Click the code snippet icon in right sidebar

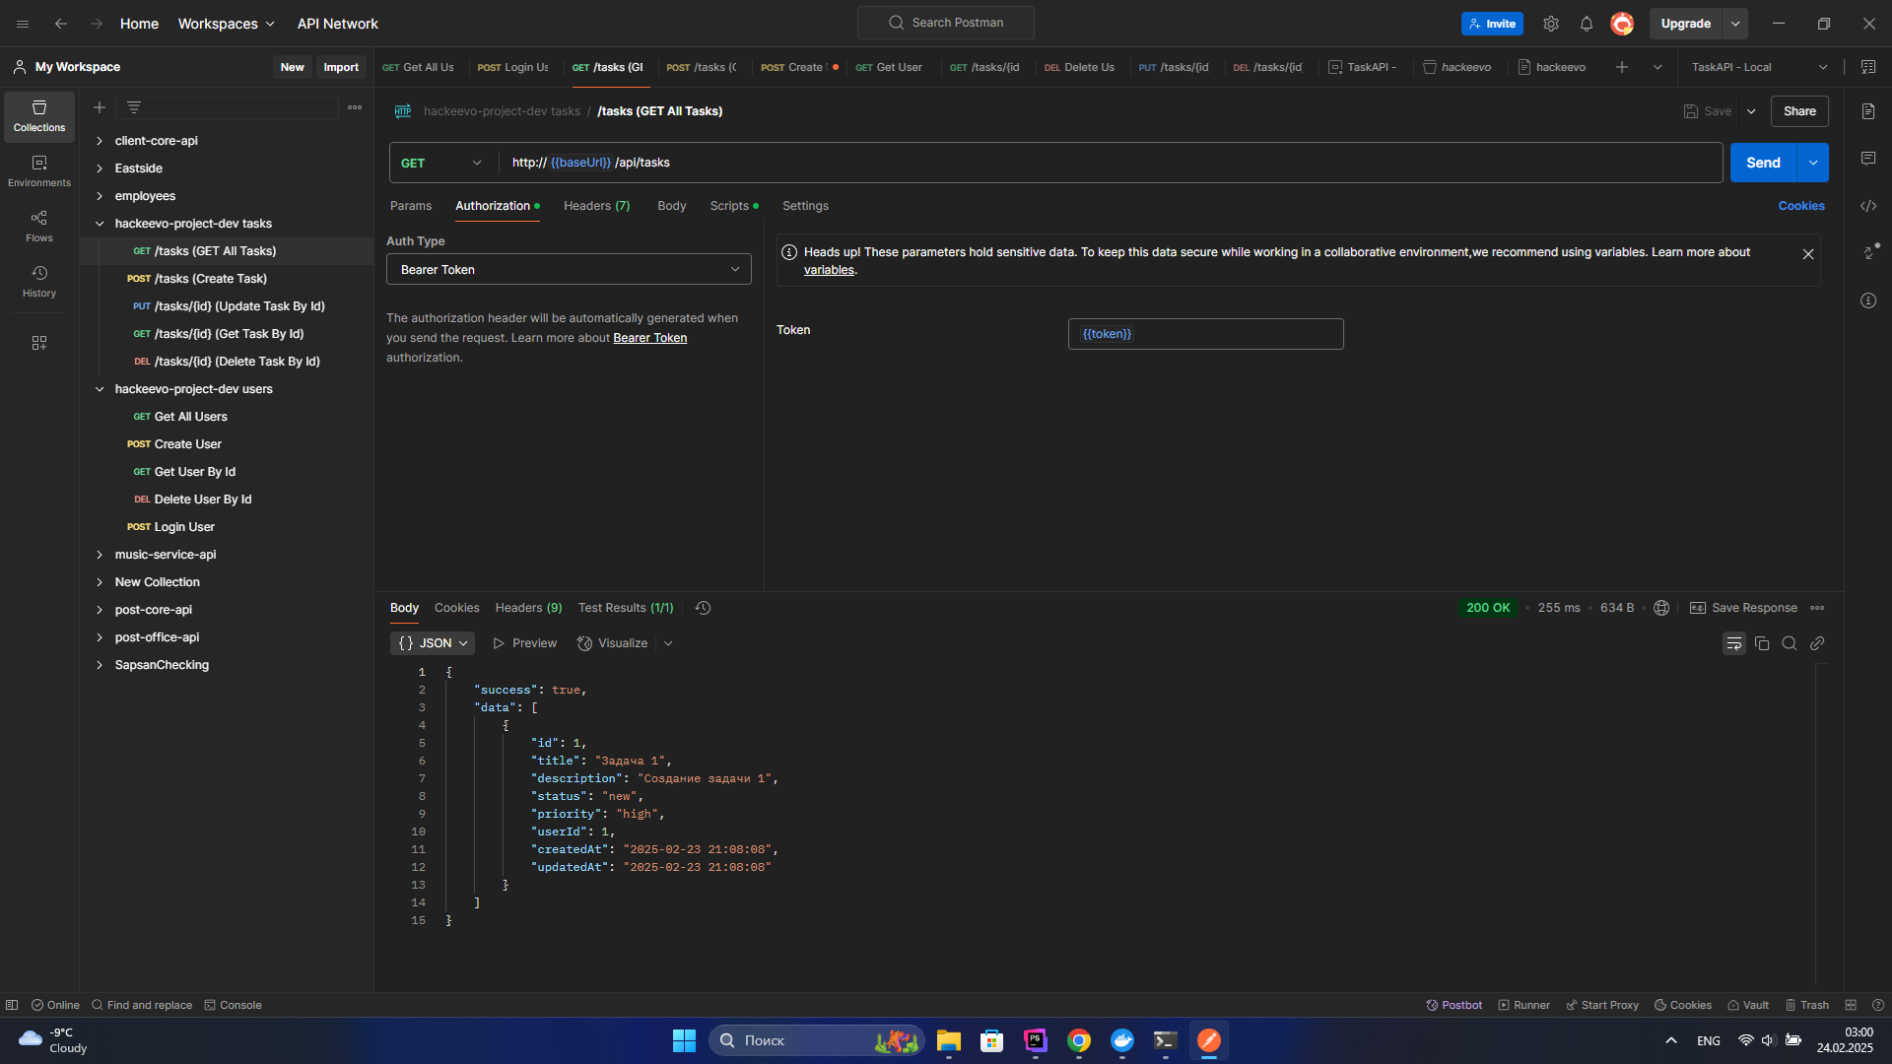[1867, 206]
